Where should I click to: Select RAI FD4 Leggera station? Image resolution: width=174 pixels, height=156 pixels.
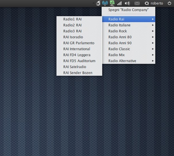[79, 55]
